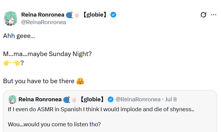Image resolution: width=221 pixels, height=132 pixels.
Task: Click the verified badge beside 【globie】 in header
Action: tap(113, 15)
